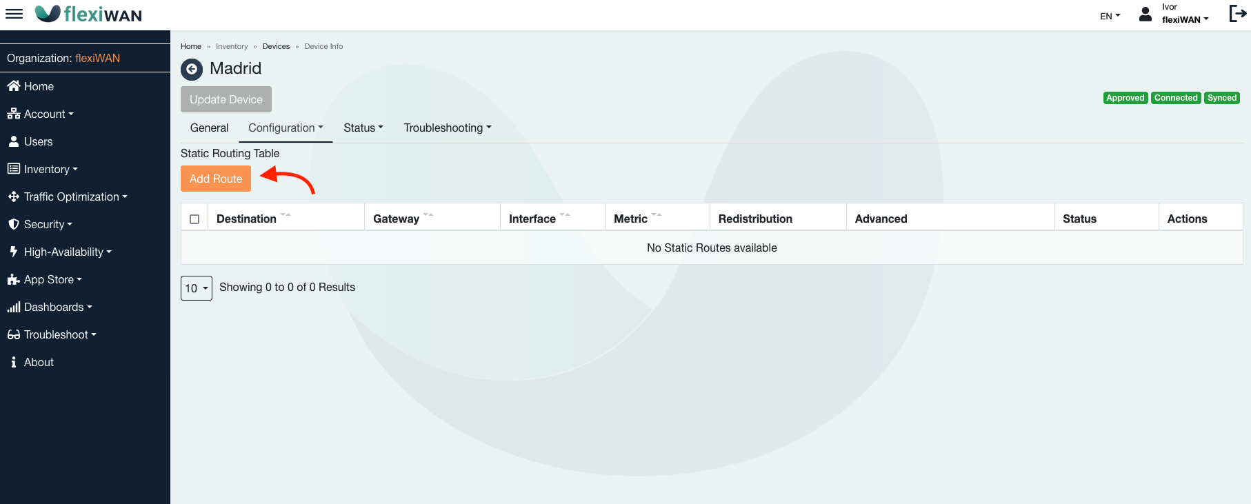Click the user profile avatar icon
The image size is (1251, 504).
(x=1145, y=14)
